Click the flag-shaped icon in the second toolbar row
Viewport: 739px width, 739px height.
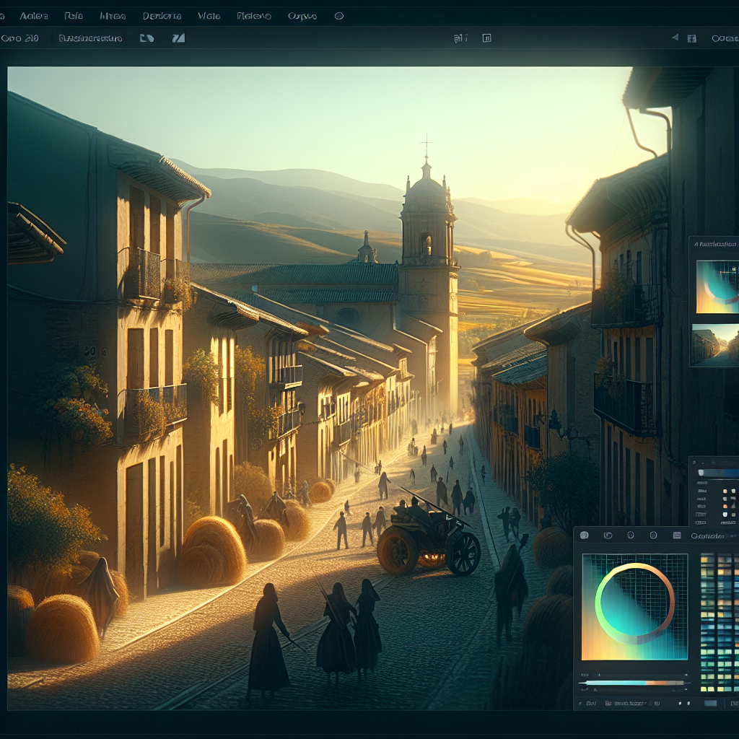click(x=147, y=38)
